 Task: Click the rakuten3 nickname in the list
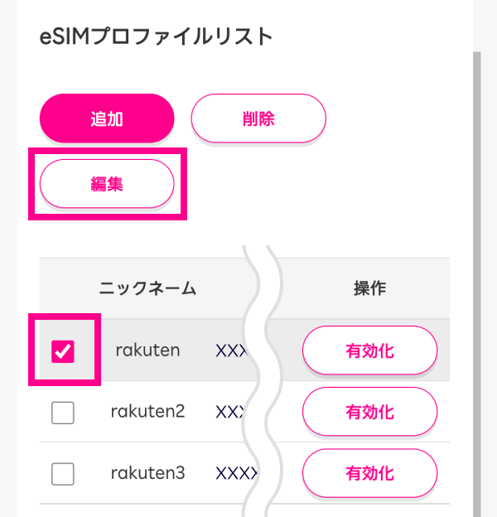pyautogui.click(x=147, y=474)
